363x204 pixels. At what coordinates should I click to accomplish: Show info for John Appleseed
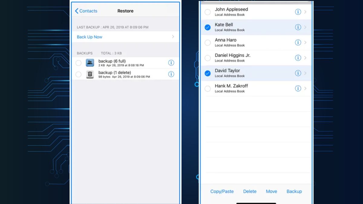[x=298, y=12]
